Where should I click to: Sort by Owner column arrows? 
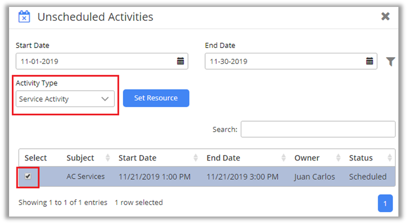[x=338, y=158]
